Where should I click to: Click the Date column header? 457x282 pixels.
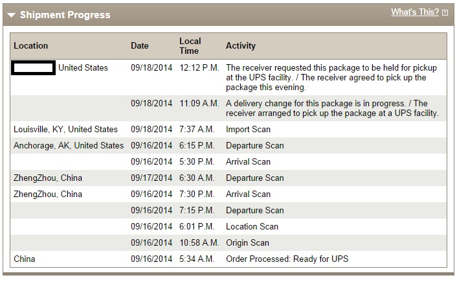140,45
